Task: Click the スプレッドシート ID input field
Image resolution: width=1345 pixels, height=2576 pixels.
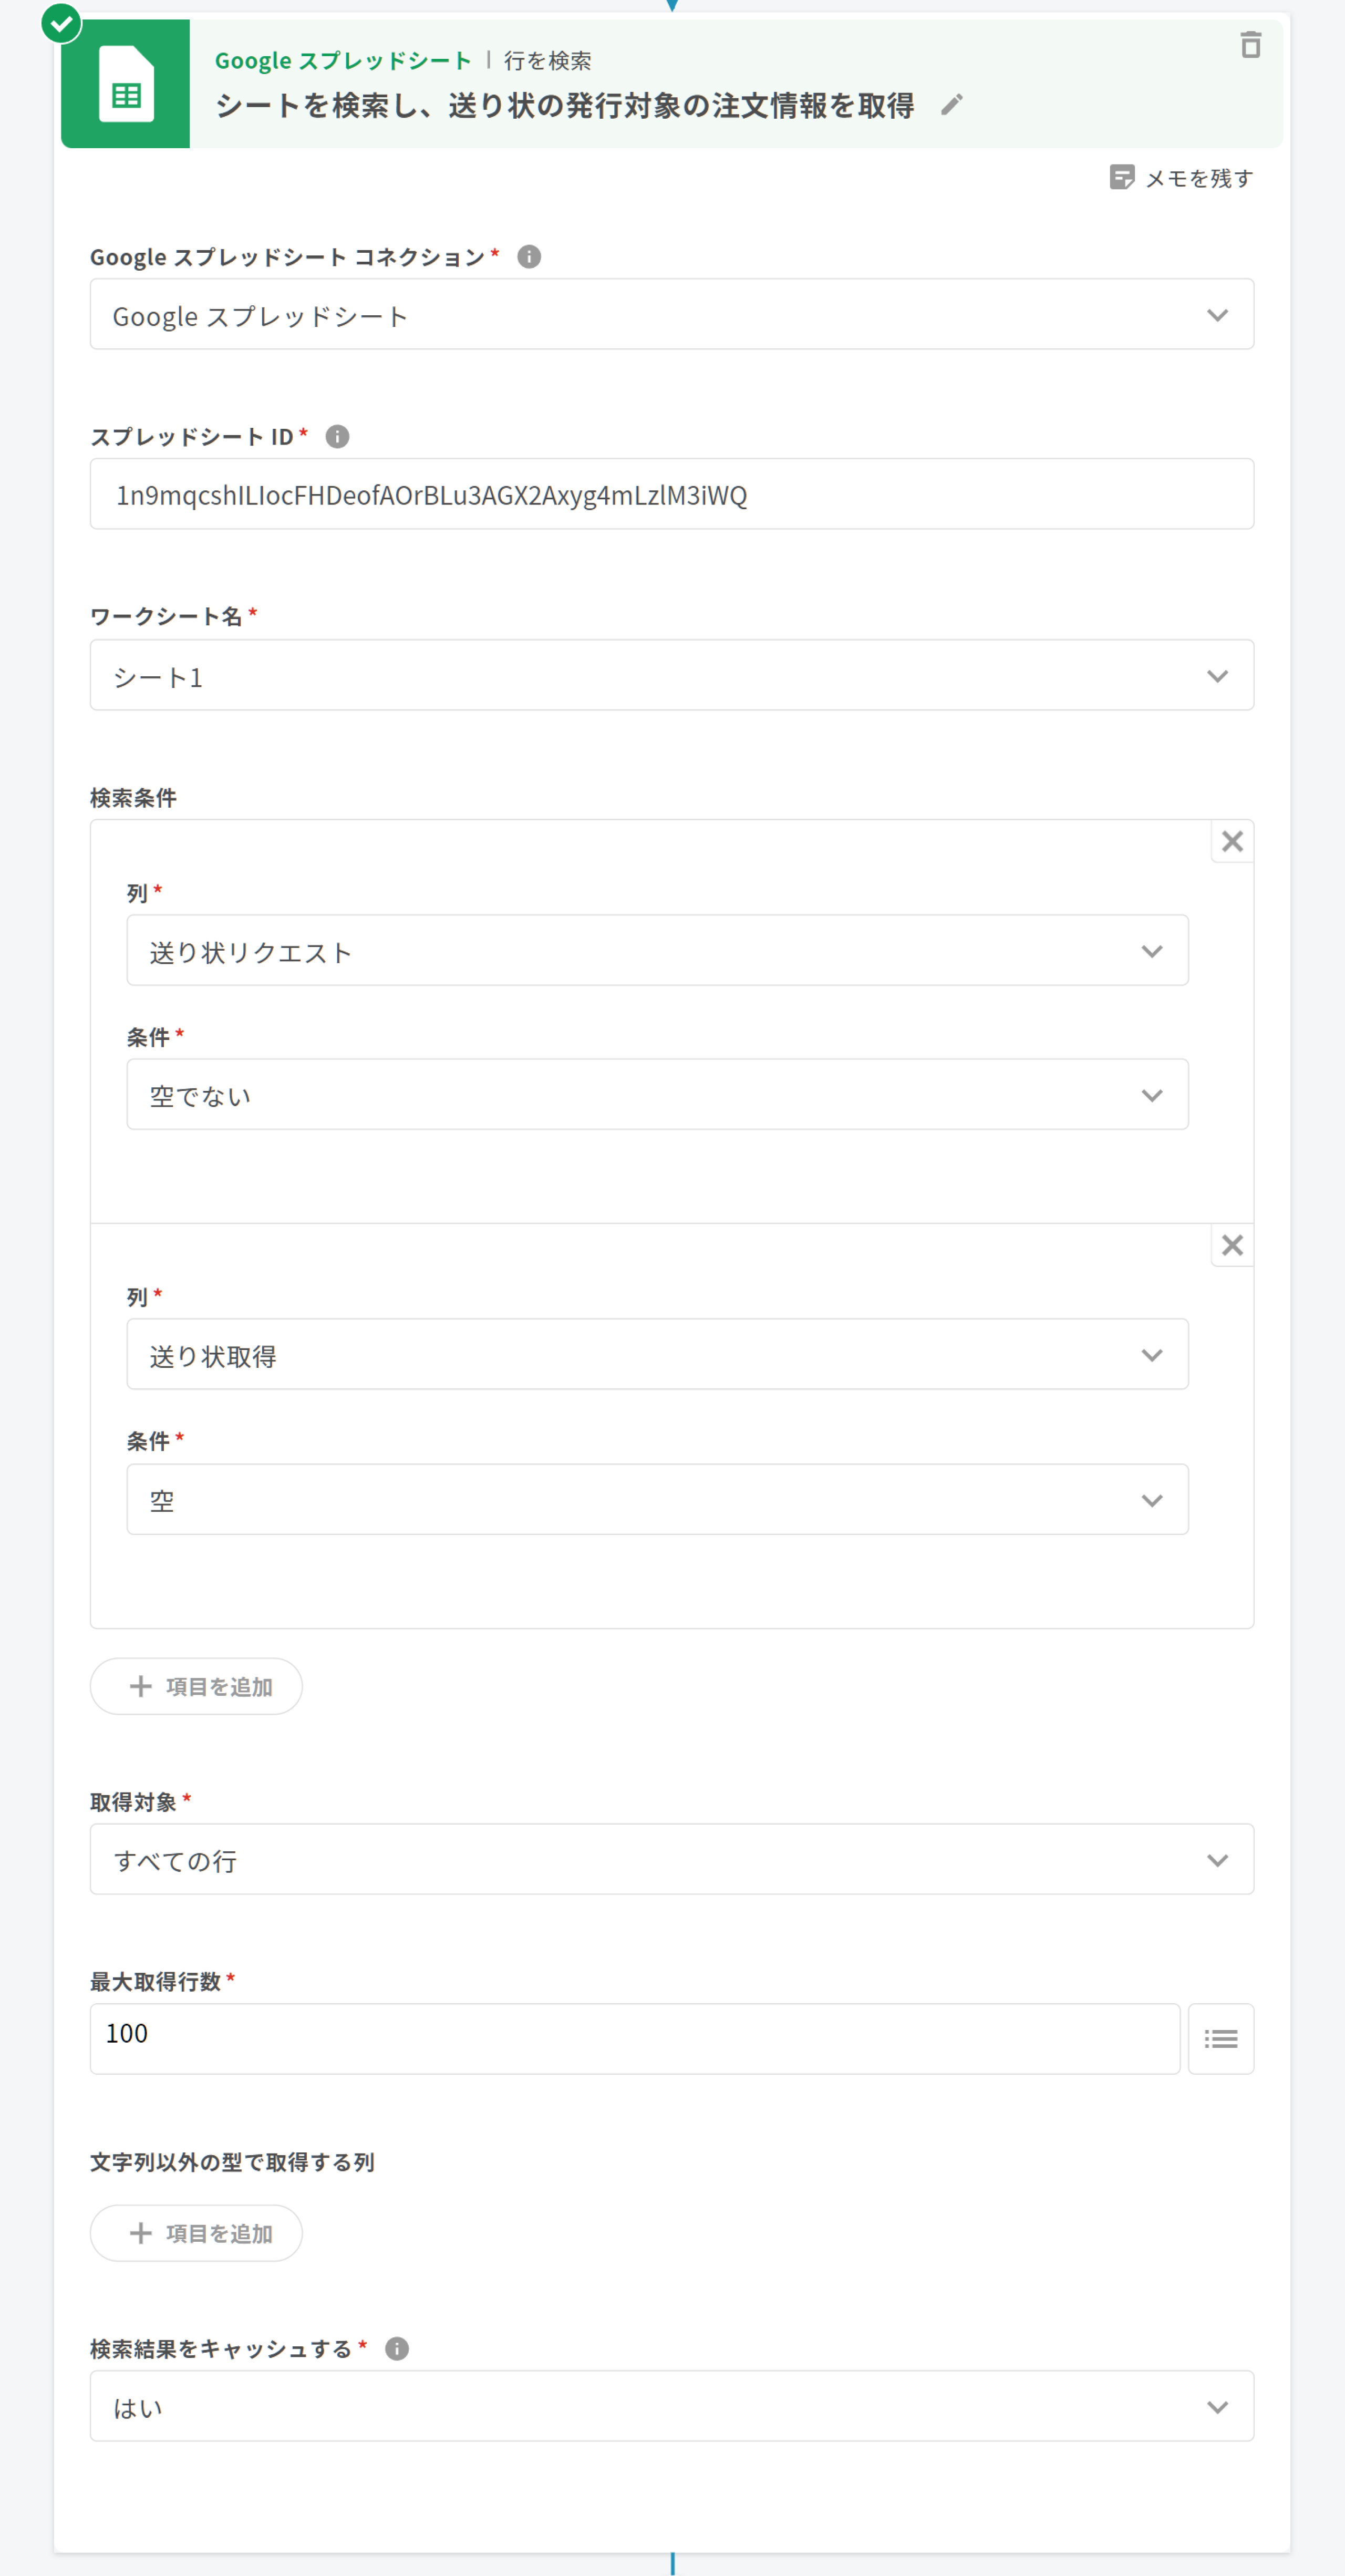Action: [x=671, y=495]
